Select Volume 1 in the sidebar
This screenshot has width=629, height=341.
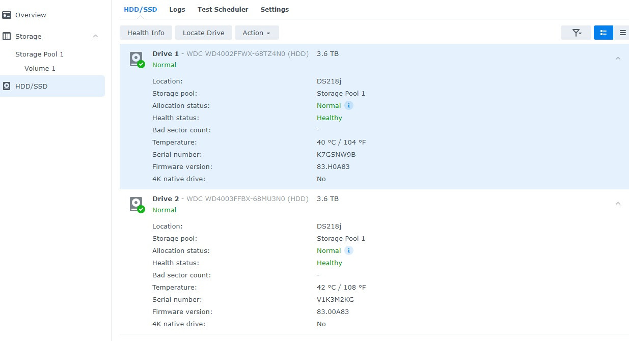point(40,68)
